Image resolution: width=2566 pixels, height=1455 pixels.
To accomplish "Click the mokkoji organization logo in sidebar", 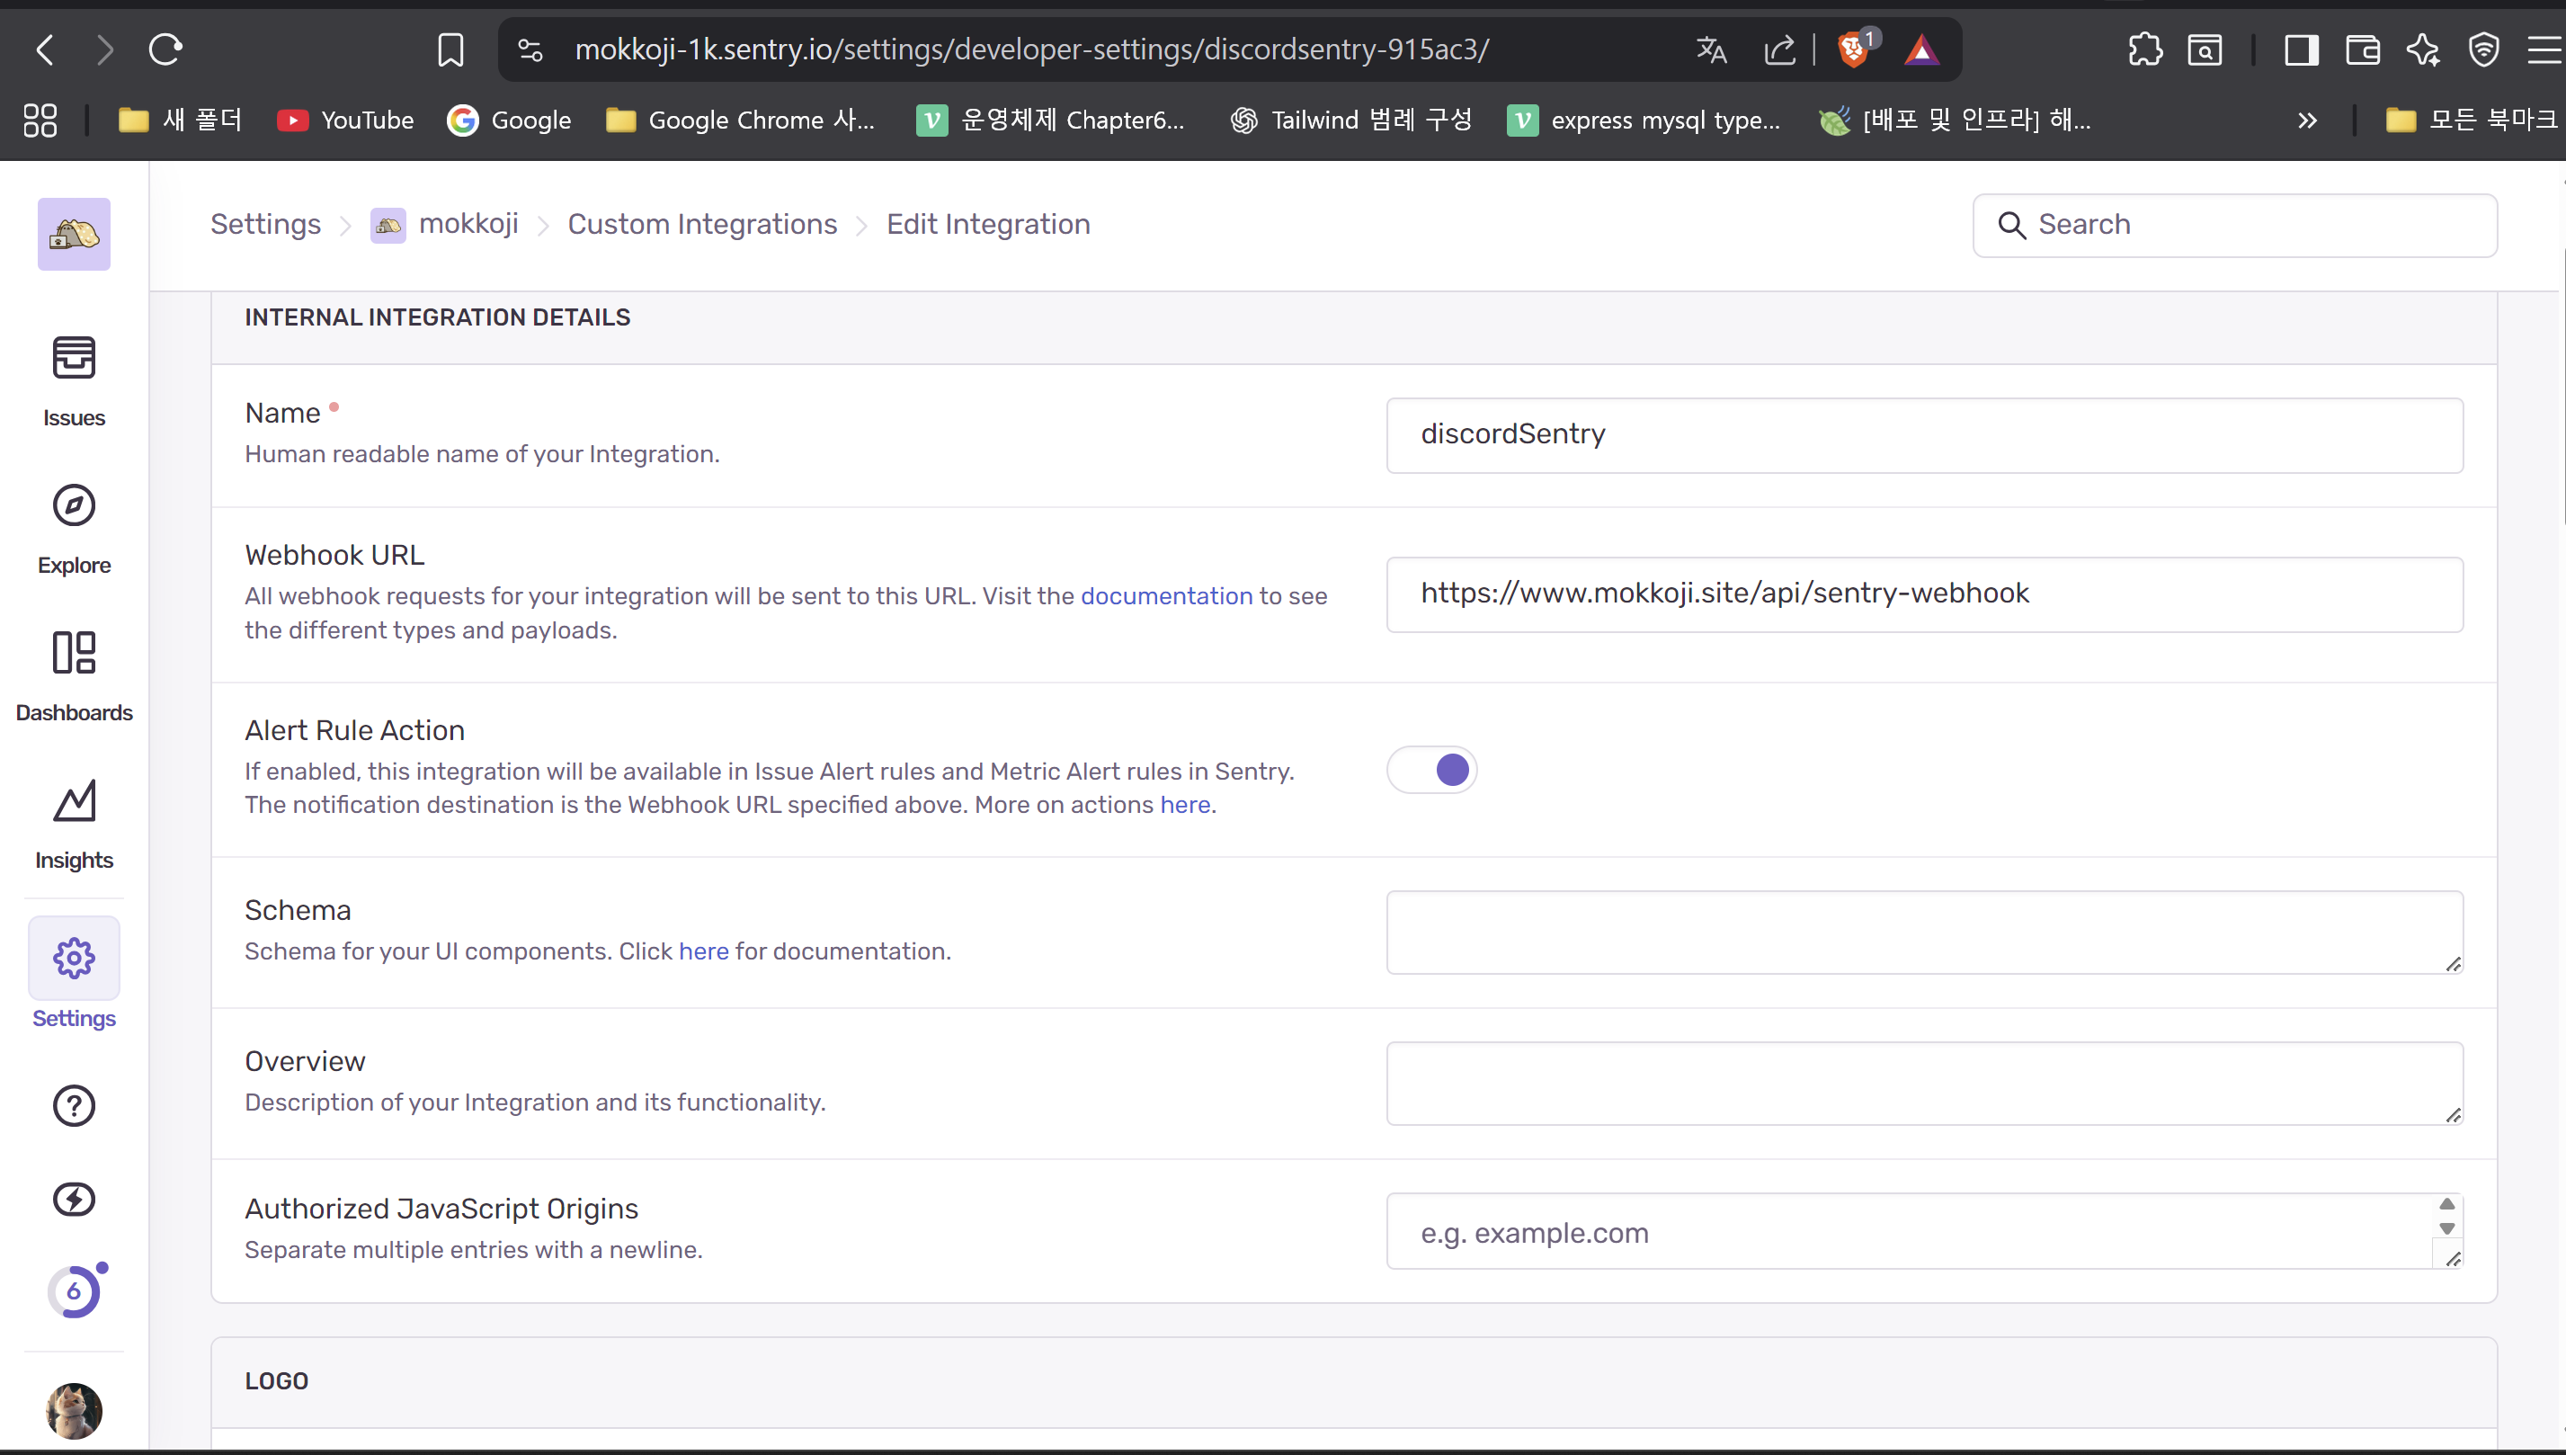I will point(74,234).
